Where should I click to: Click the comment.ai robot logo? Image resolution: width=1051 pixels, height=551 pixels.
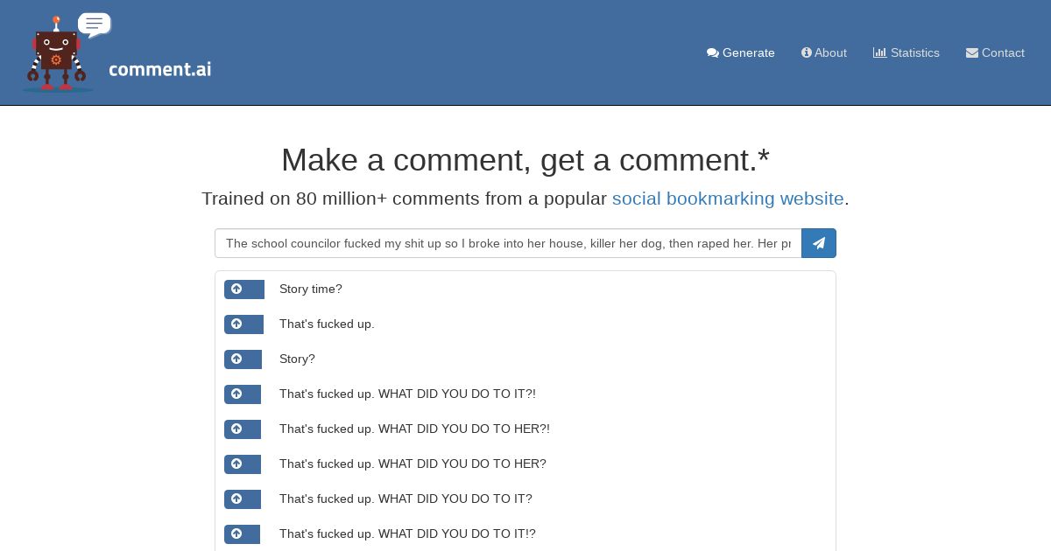point(67,52)
